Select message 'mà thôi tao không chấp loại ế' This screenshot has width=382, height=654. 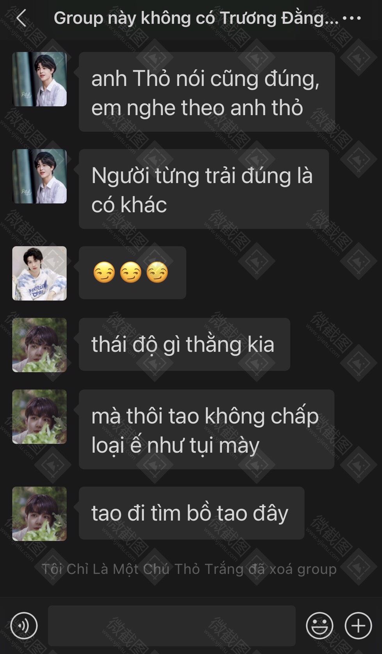point(207,429)
